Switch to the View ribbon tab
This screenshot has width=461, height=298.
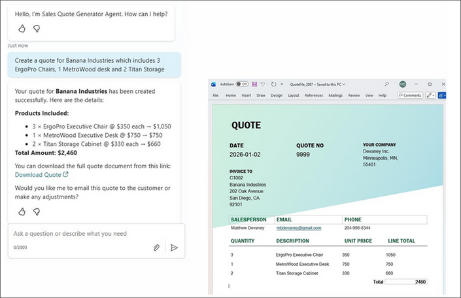pyautogui.click(x=369, y=96)
